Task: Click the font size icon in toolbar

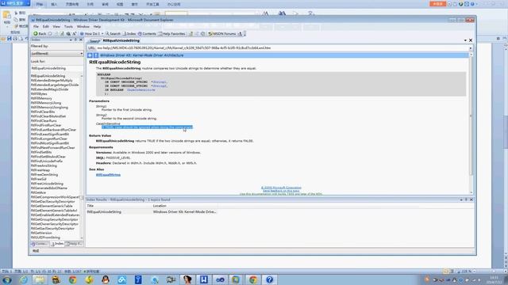Action: pyautogui.click(x=74, y=33)
